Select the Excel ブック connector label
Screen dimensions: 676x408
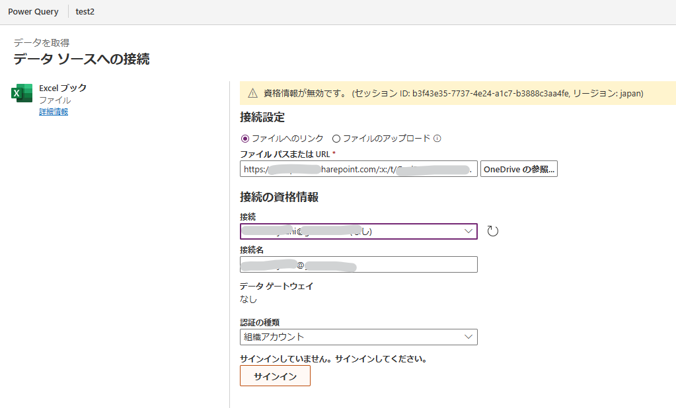pyautogui.click(x=63, y=88)
